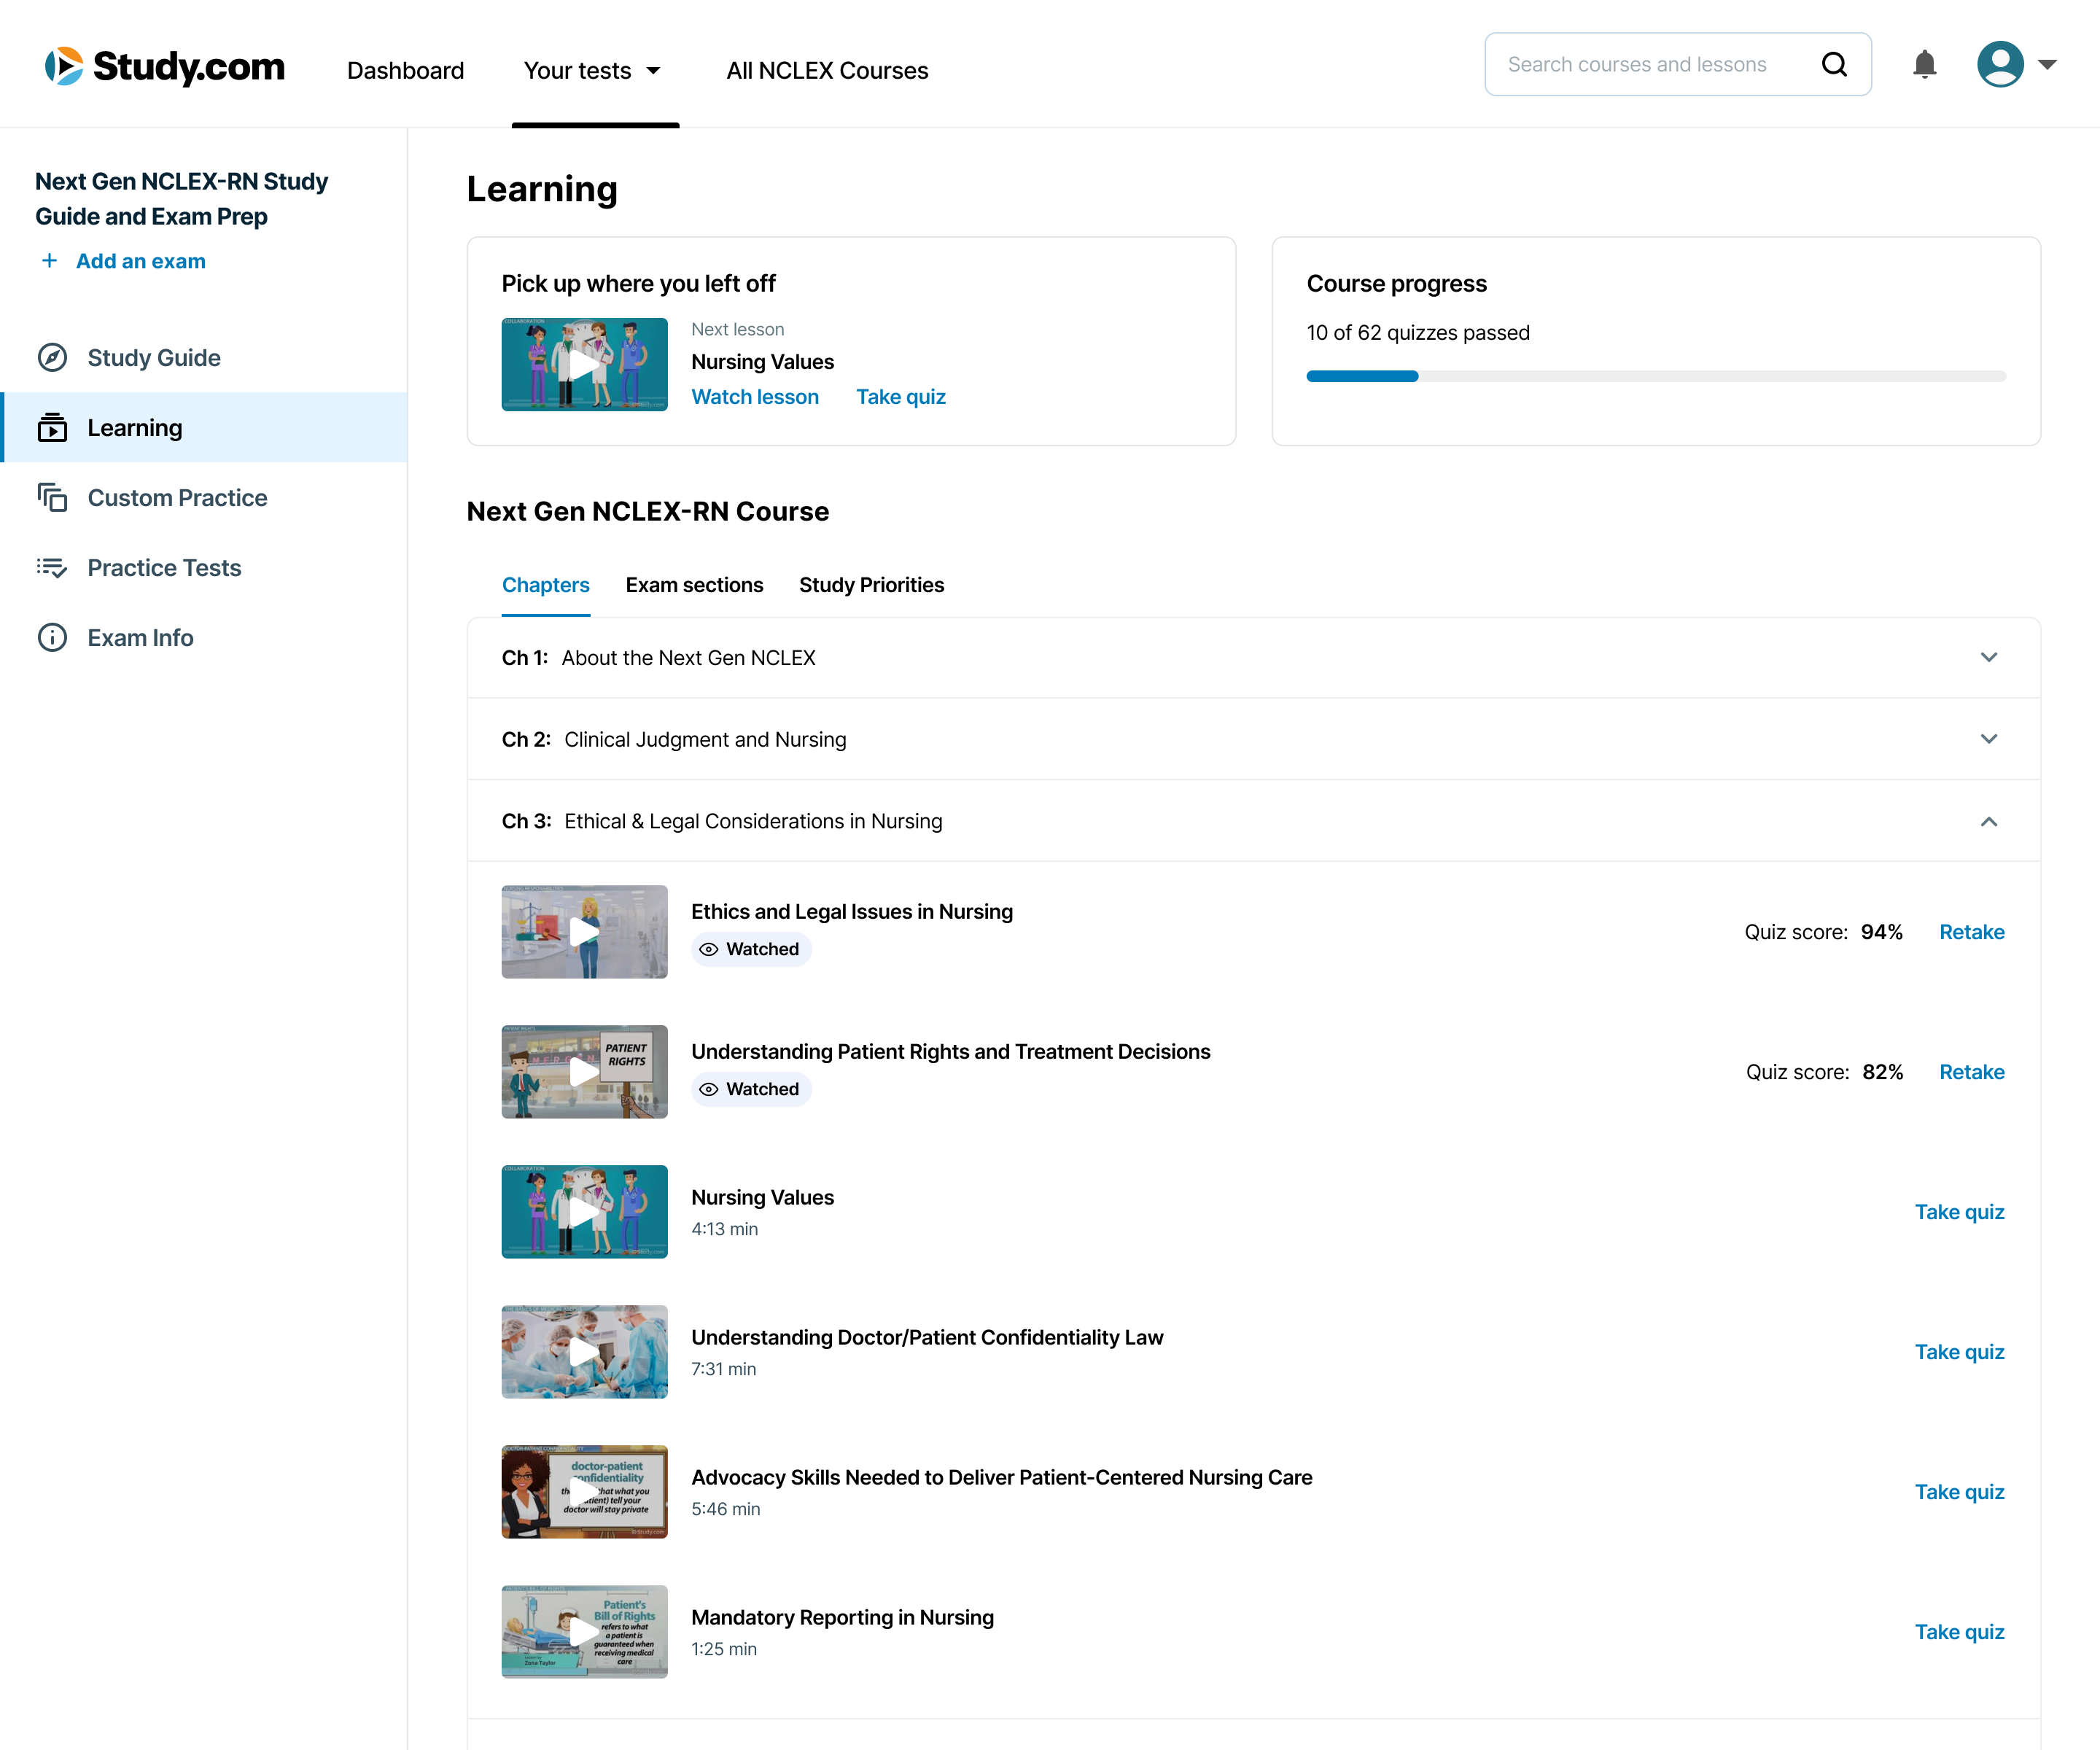2100x1750 pixels.
Task: Open the Your tests dropdown
Action: point(593,71)
